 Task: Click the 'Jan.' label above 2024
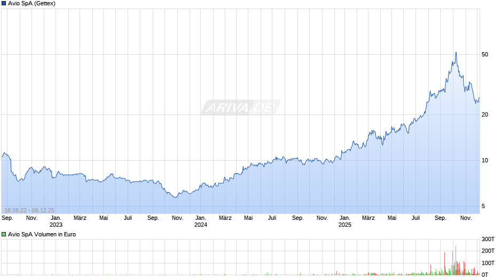(x=201, y=218)
